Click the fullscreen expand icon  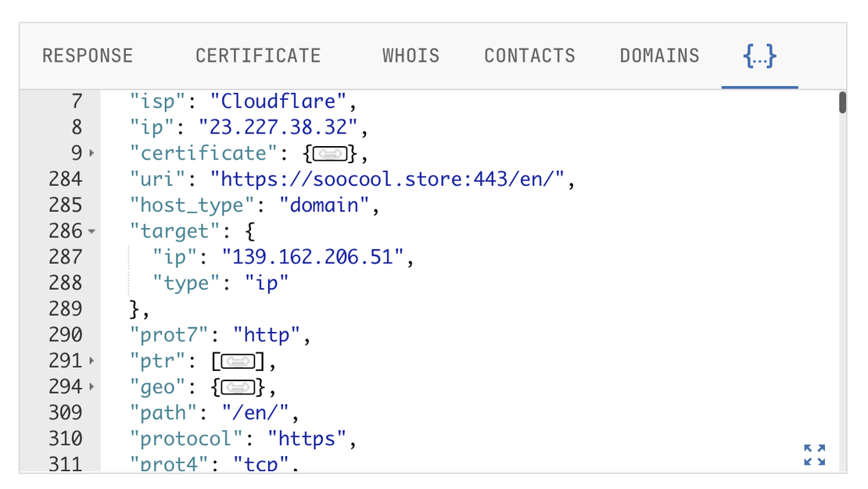coord(814,455)
